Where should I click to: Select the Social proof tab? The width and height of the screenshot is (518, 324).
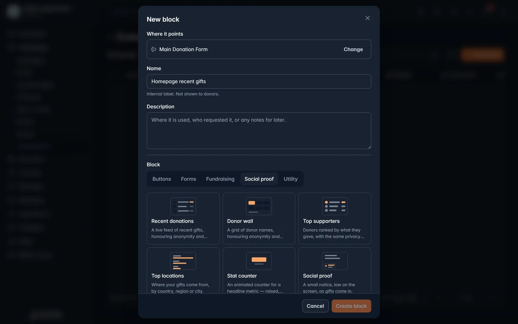[259, 179]
